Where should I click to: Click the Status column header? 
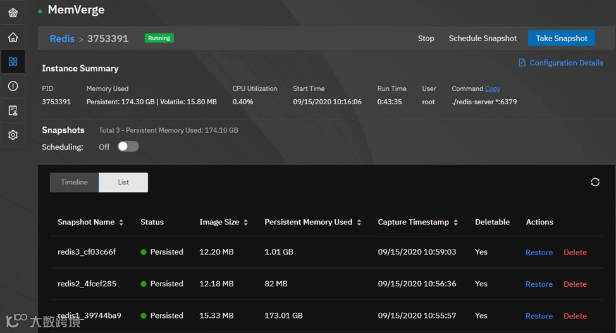152,222
